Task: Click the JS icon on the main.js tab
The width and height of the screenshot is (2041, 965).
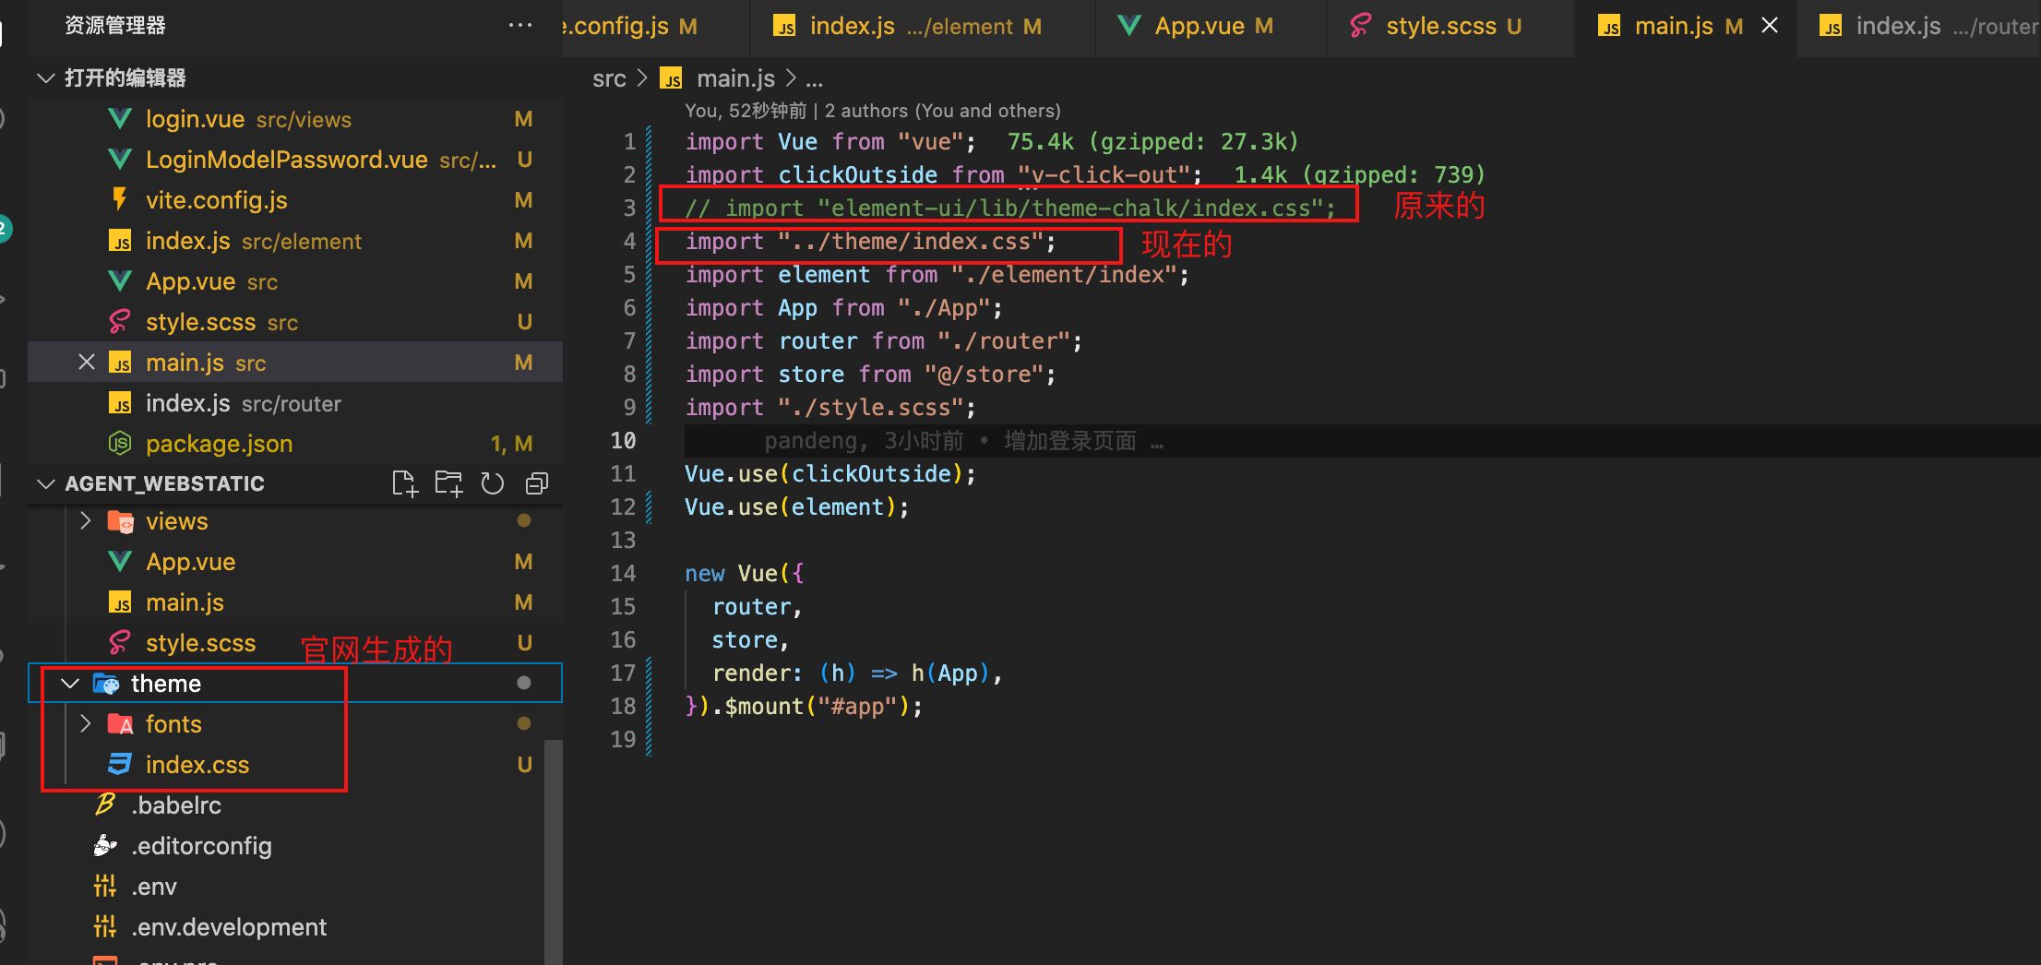Action: [x=1609, y=26]
